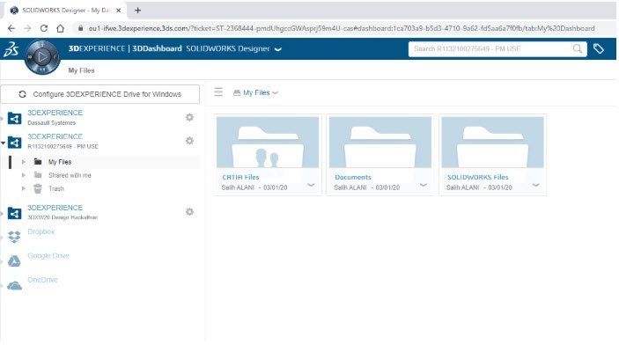Click the SOLIDWORKS Files title link
Screen dimensions: 619x352
477,178
